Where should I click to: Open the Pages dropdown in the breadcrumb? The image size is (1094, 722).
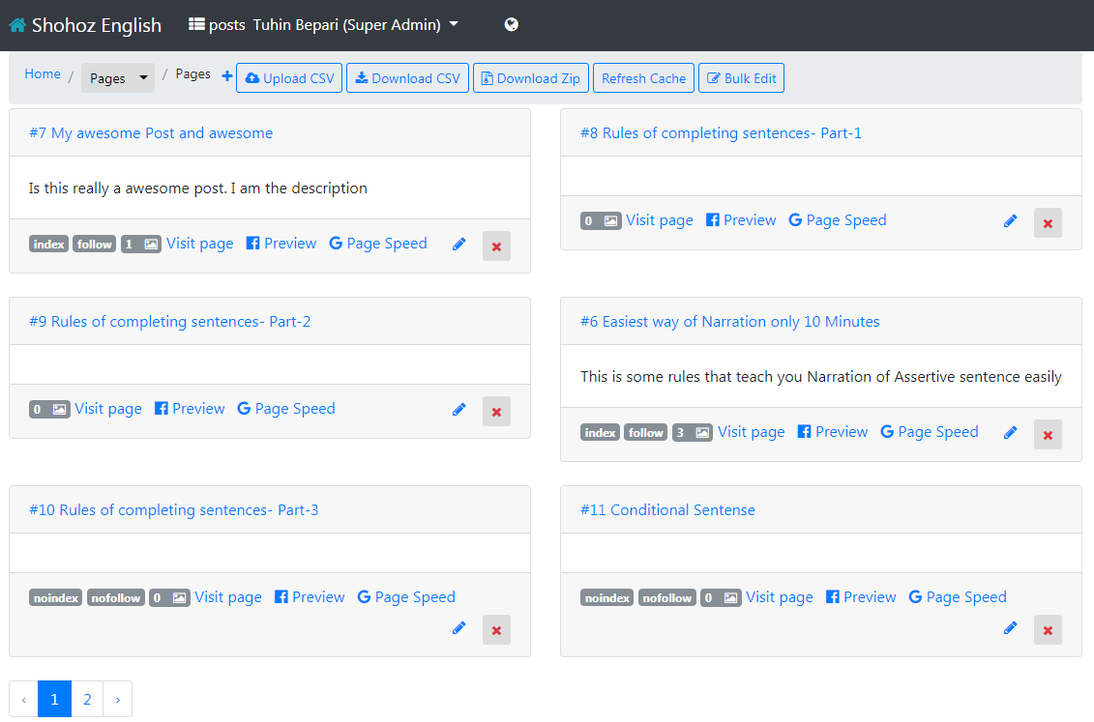(117, 79)
